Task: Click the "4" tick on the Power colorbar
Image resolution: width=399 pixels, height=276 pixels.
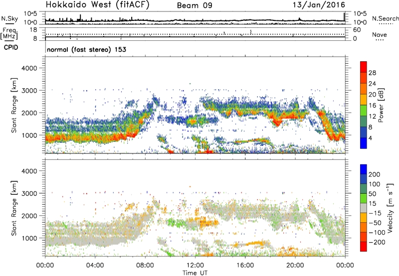Action: (370, 138)
